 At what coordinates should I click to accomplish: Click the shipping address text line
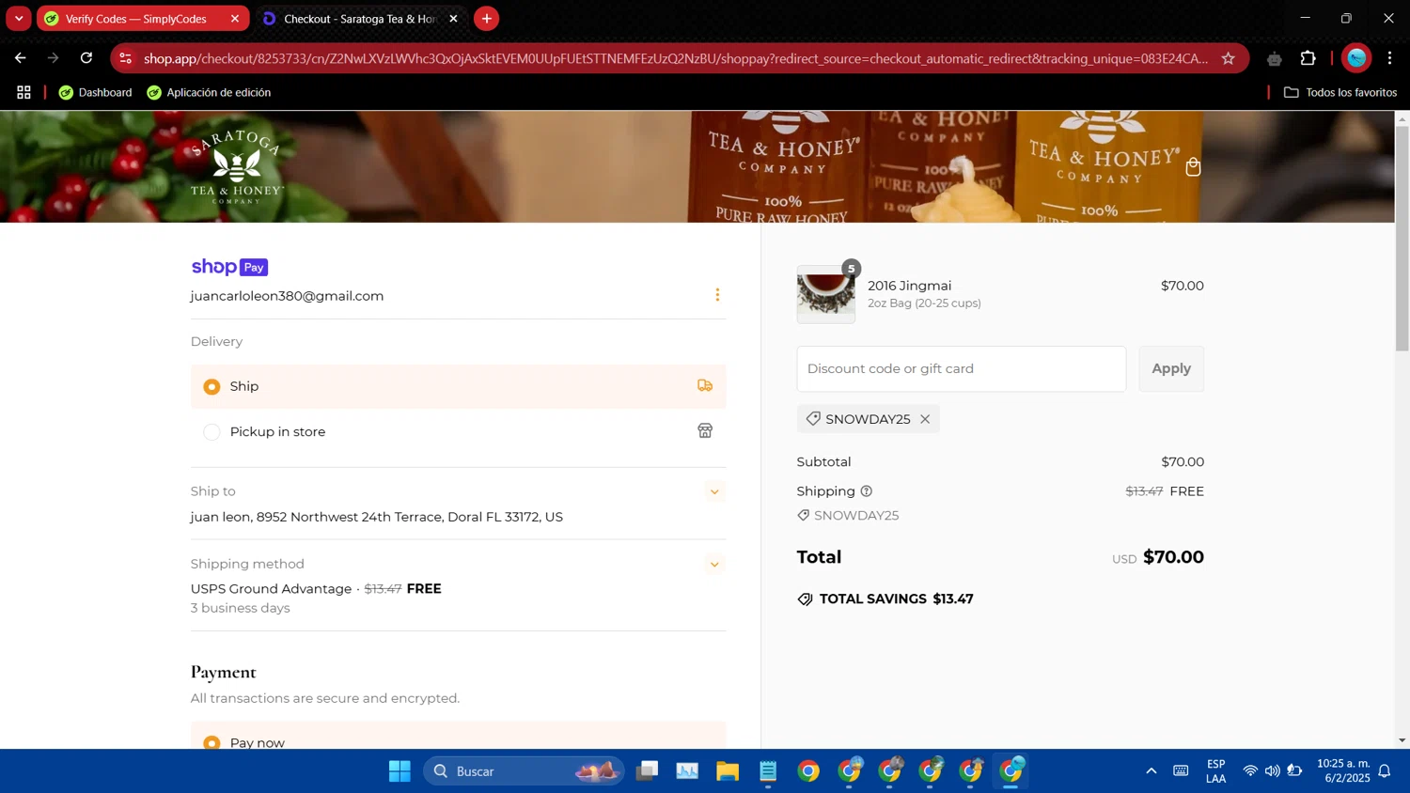pyautogui.click(x=376, y=517)
